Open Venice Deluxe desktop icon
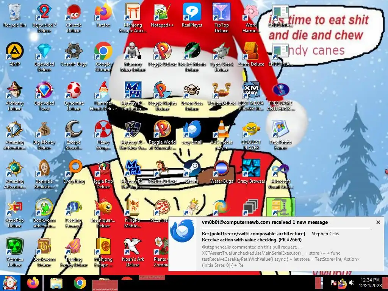388x291 pixels. (x=221, y=94)
